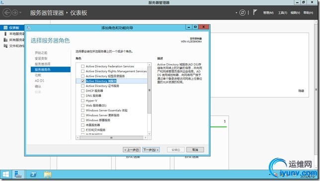
Task: Select the 仪表板 dashboard icon in sidebar
Action: click(5, 27)
